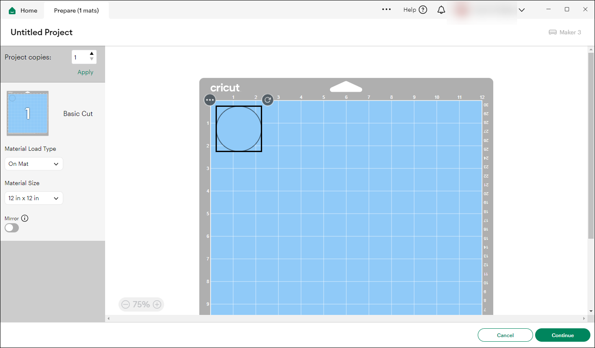595x348 pixels.
Task: Increase project copies with up arrow
Action: tap(92, 54)
